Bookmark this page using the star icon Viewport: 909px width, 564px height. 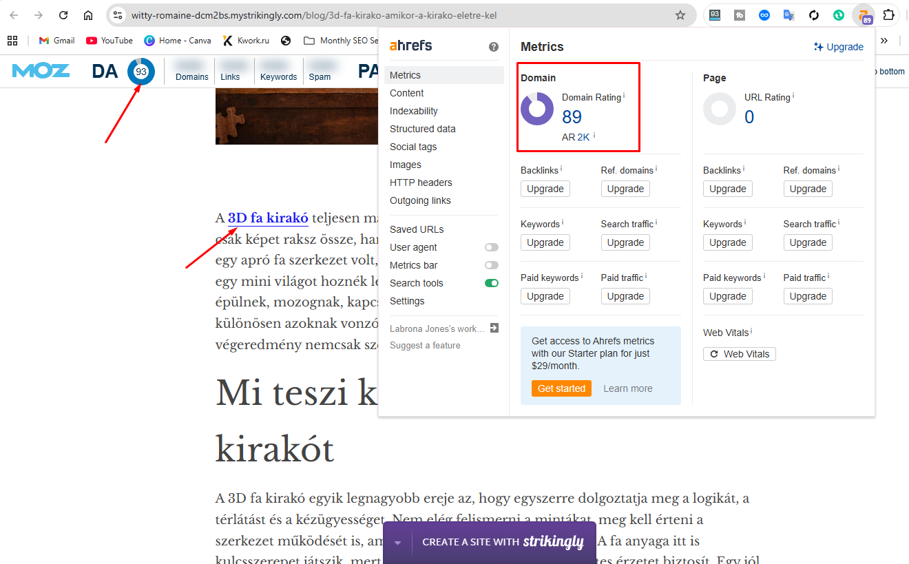[680, 14]
